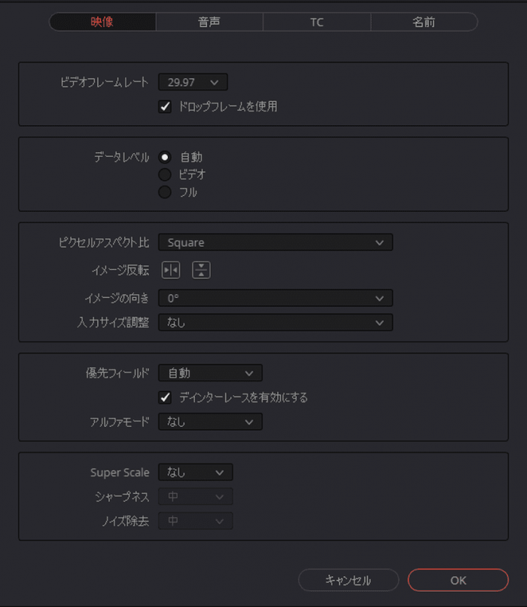
Task: Click the horizontal image flip icon
Action: coord(170,270)
